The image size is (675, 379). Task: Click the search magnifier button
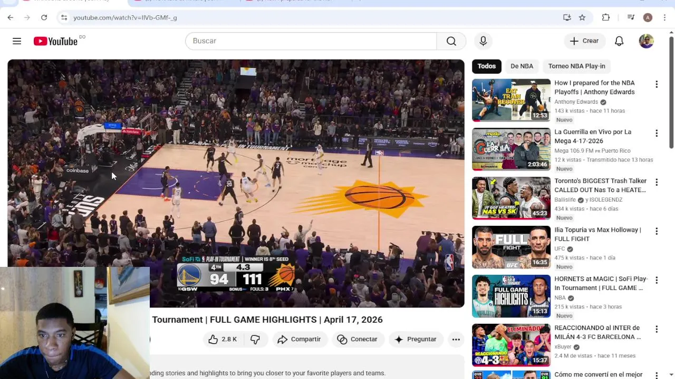coord(451,41)
